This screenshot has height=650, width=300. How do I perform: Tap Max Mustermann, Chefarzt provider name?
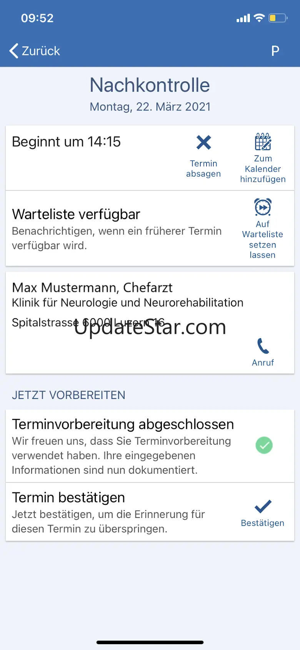coord(92,287)
